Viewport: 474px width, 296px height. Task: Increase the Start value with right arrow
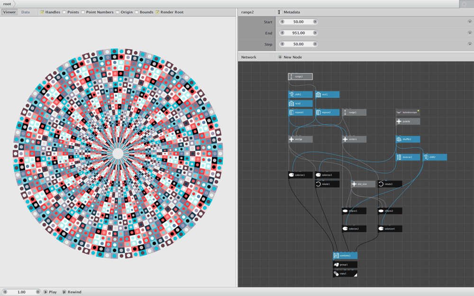(x=315, y=22)
